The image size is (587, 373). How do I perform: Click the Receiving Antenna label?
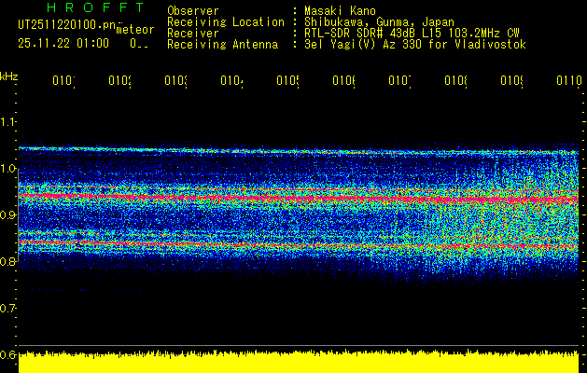(222, 44)
